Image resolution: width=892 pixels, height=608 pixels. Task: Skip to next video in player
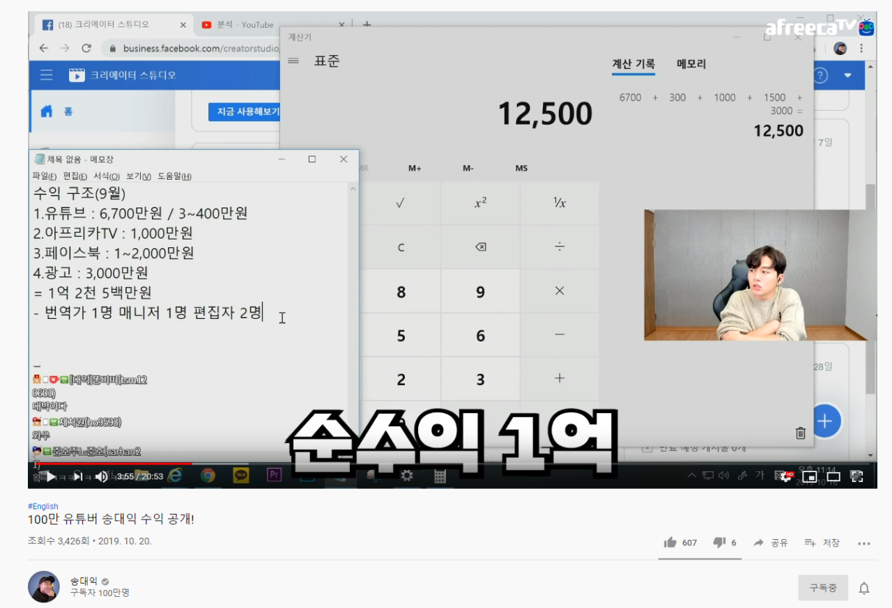(77, 476)
